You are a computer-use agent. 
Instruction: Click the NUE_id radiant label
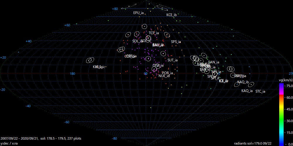(x=164, y=76)
